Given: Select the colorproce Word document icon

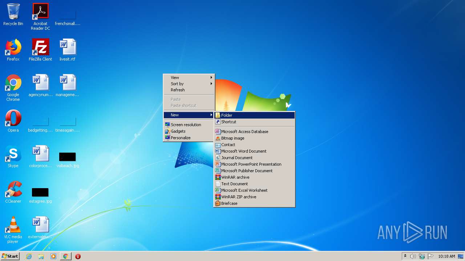Looking at the screenshot, I should click(40, 157).
